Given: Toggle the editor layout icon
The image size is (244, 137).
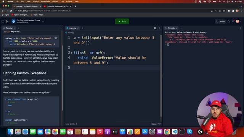Looking at the screenshot, I should (x=155, y=28).
